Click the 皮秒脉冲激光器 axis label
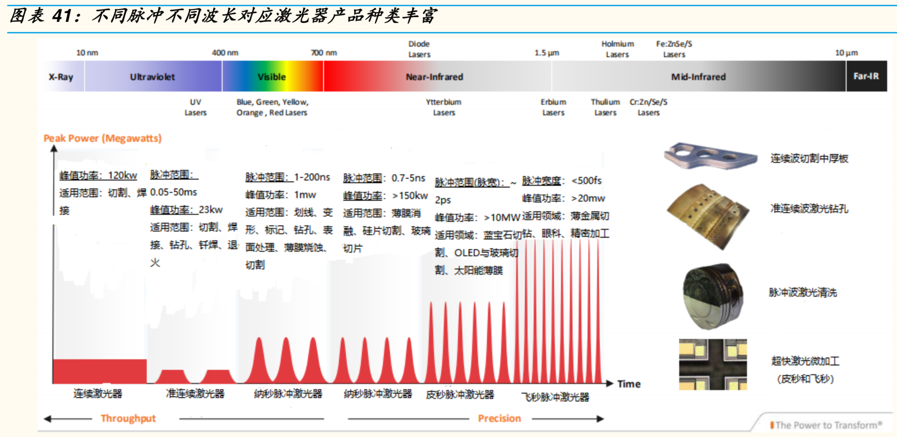 coord(460,395)
